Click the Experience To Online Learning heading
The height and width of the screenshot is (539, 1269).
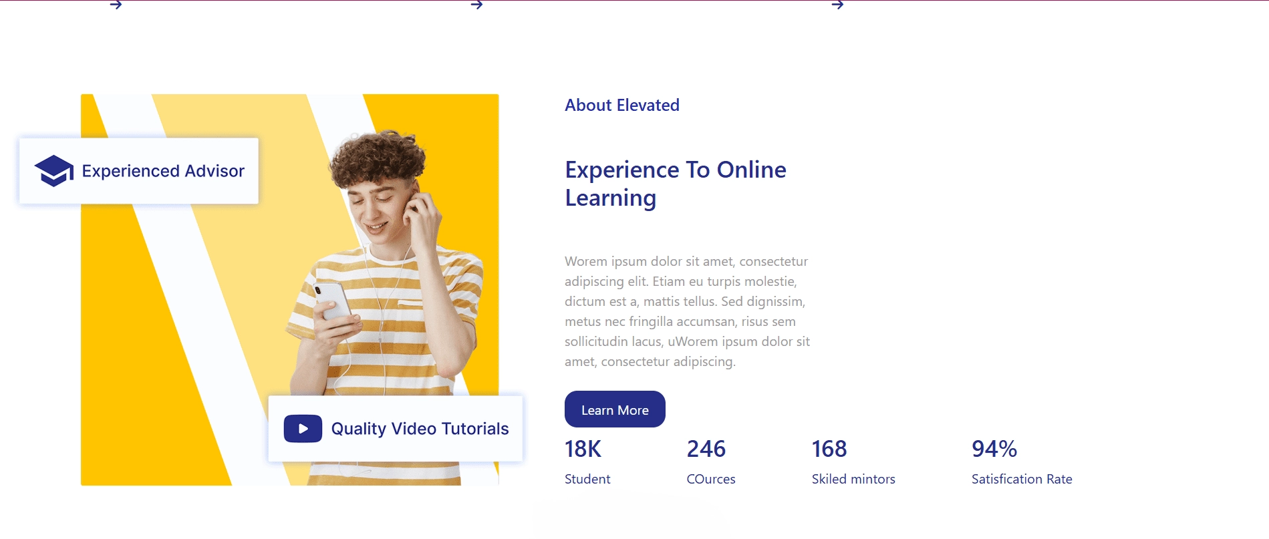click(675, 184)
